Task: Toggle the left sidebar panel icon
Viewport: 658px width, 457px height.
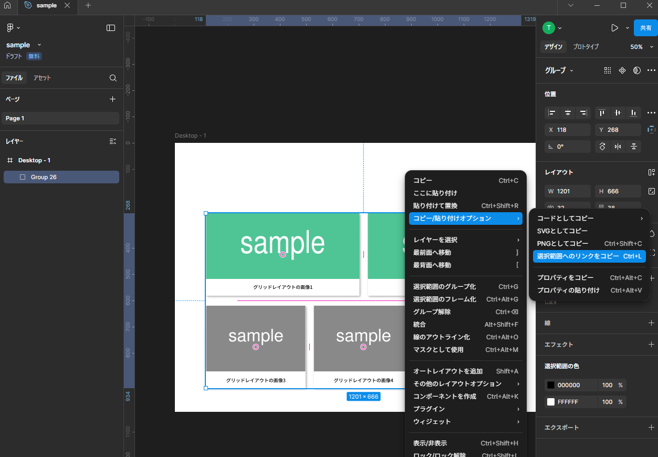Action: [111, 28]
